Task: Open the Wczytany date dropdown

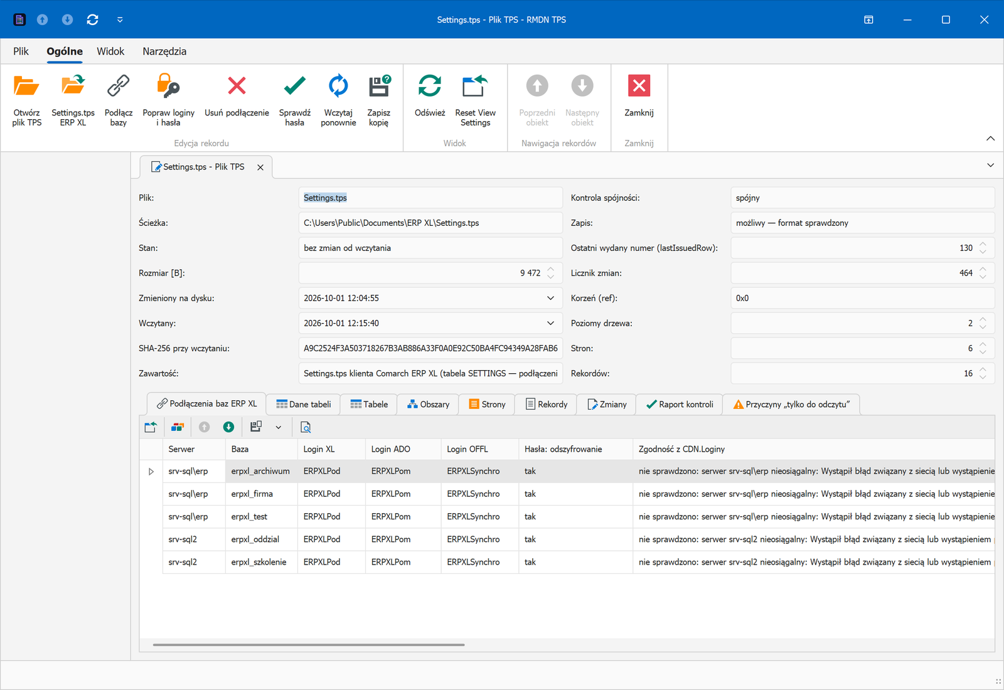Action: point(550,323)
